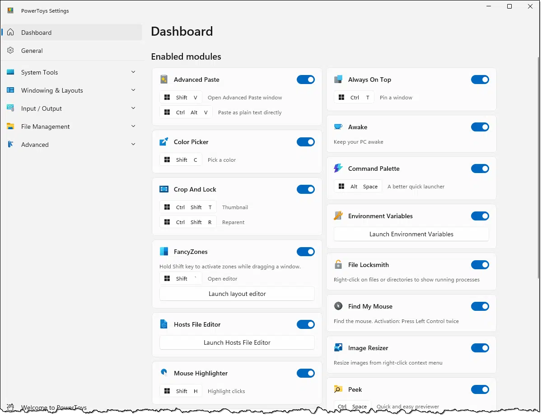Click the Always On Top module icon

pyautogui.click(x=338, y=80)
